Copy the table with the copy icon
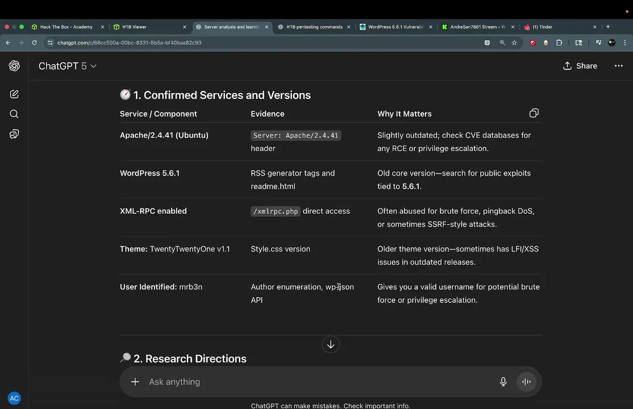The width and height of the screenshot is (633, 409). pyautogui.click(x=534, y=113)
